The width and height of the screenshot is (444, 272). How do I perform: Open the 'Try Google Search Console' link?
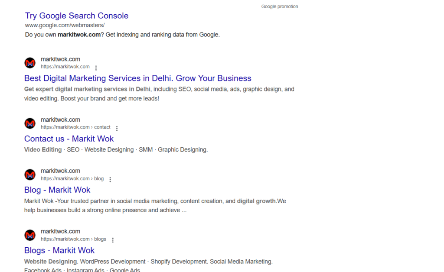[x=77, y=16]
